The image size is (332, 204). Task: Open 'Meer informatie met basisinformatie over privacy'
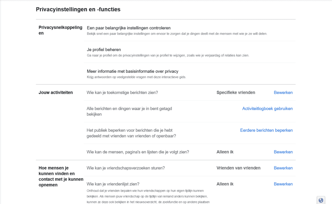click(x=133, y=71)
